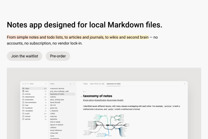Screen dimensions: 208x139
Task: Click the highlighted second brain tagline
Action: click(x=78, y=37)
